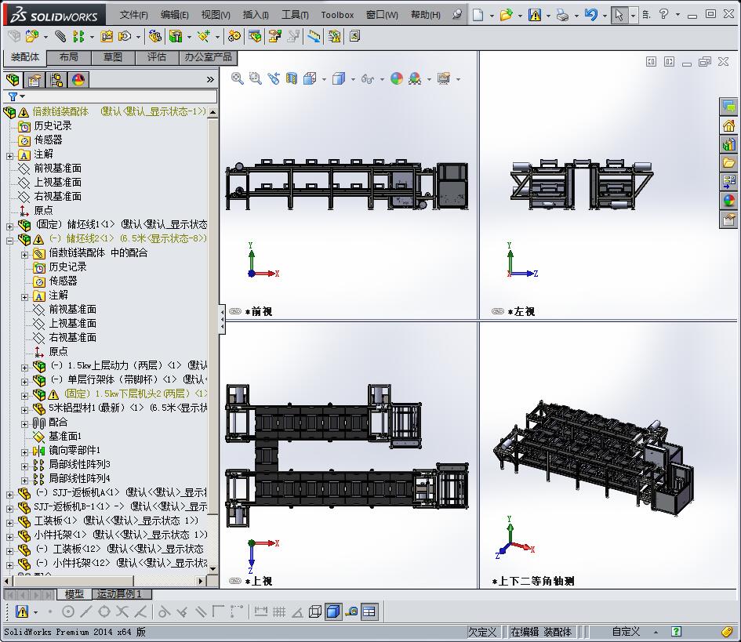This screenshot has width=741, height=642.
Task: Select 上视基准面 in the top-level tree
Action: pos(57,182)
